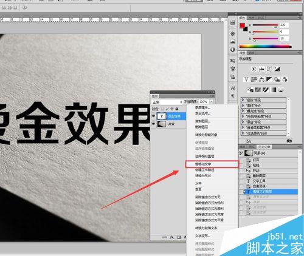The height and width of the screenshot is (256, 304).
Task: Expand the "曝光度"预设 list
Action: [243, 111]
